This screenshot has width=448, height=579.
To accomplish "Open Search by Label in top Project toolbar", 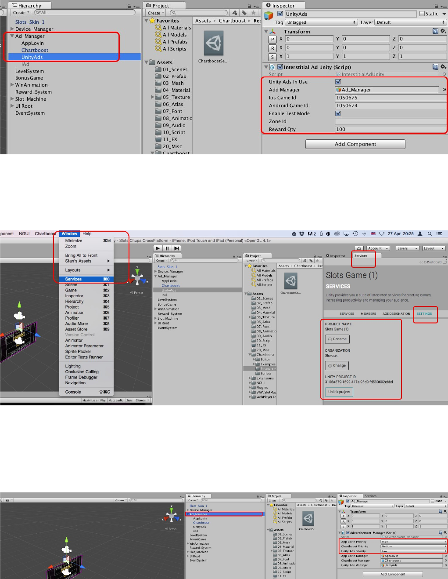I will click(x=244, y=13).
